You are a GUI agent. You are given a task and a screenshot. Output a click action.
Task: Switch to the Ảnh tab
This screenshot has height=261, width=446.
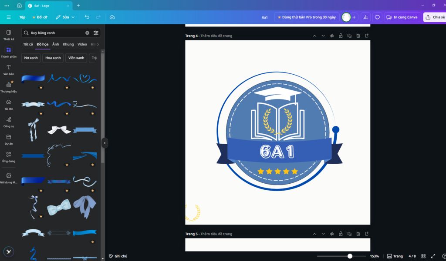click(56, 44)
